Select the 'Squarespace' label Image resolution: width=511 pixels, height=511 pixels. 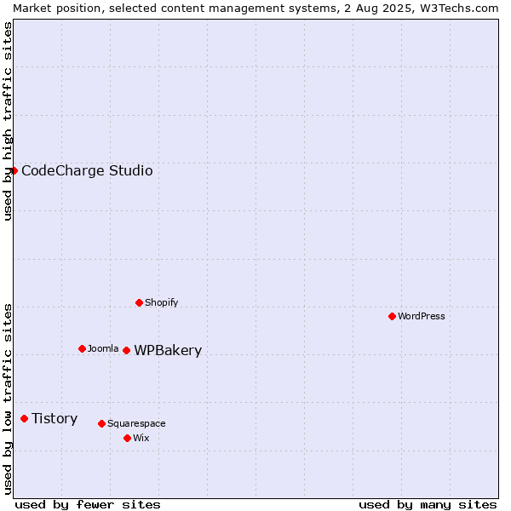click(136, 423)
